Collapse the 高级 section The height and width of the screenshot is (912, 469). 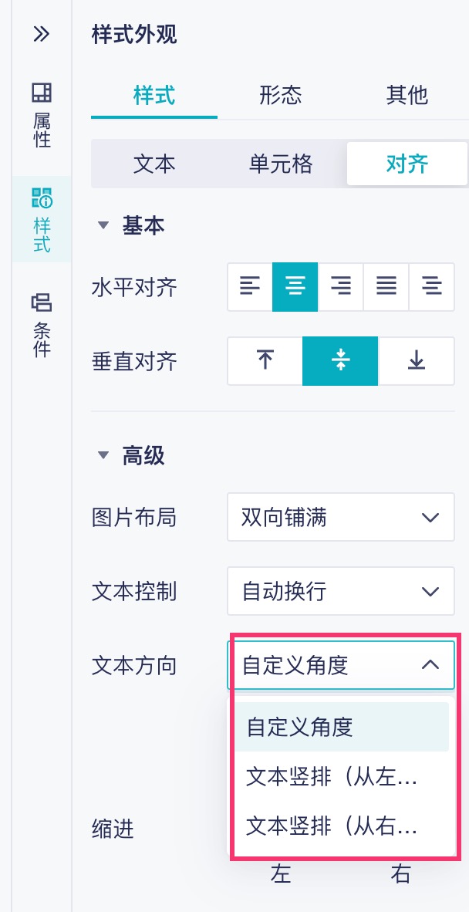click(103, 456)
